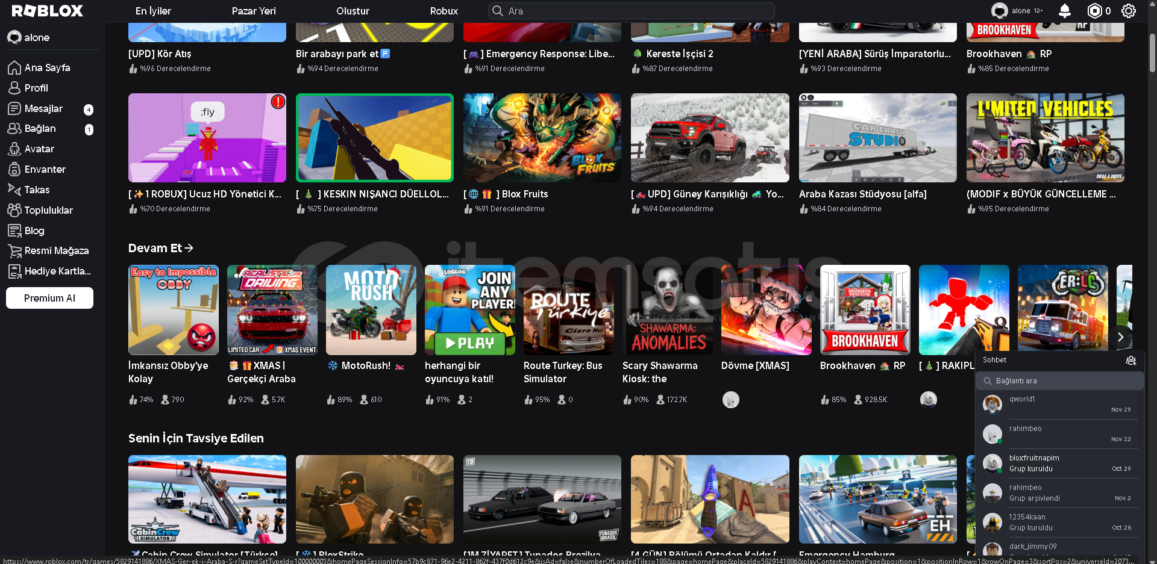Click qworld1 chat avatar
This screenshot has height=564, width=1157.
992,404
